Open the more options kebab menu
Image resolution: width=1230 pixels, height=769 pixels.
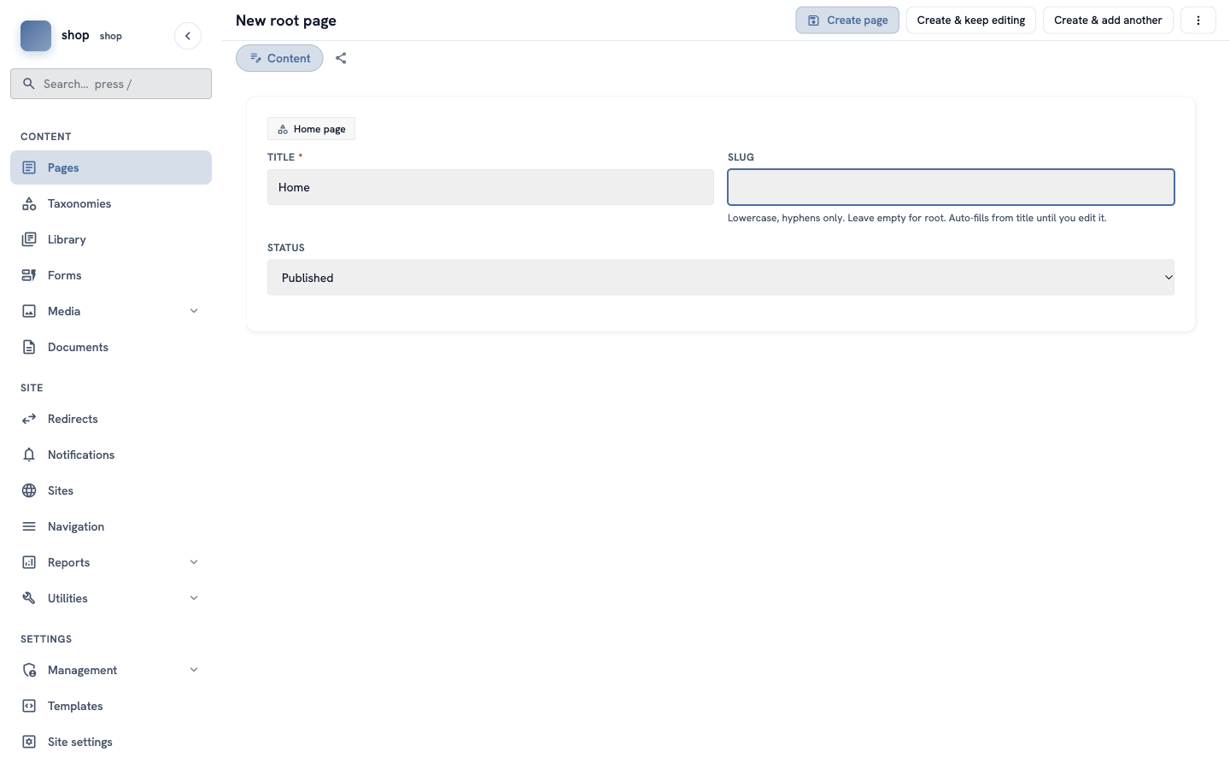coord(1198,21)
